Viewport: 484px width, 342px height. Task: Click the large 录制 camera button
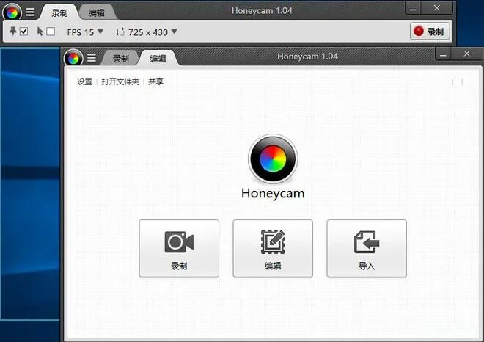179,248
